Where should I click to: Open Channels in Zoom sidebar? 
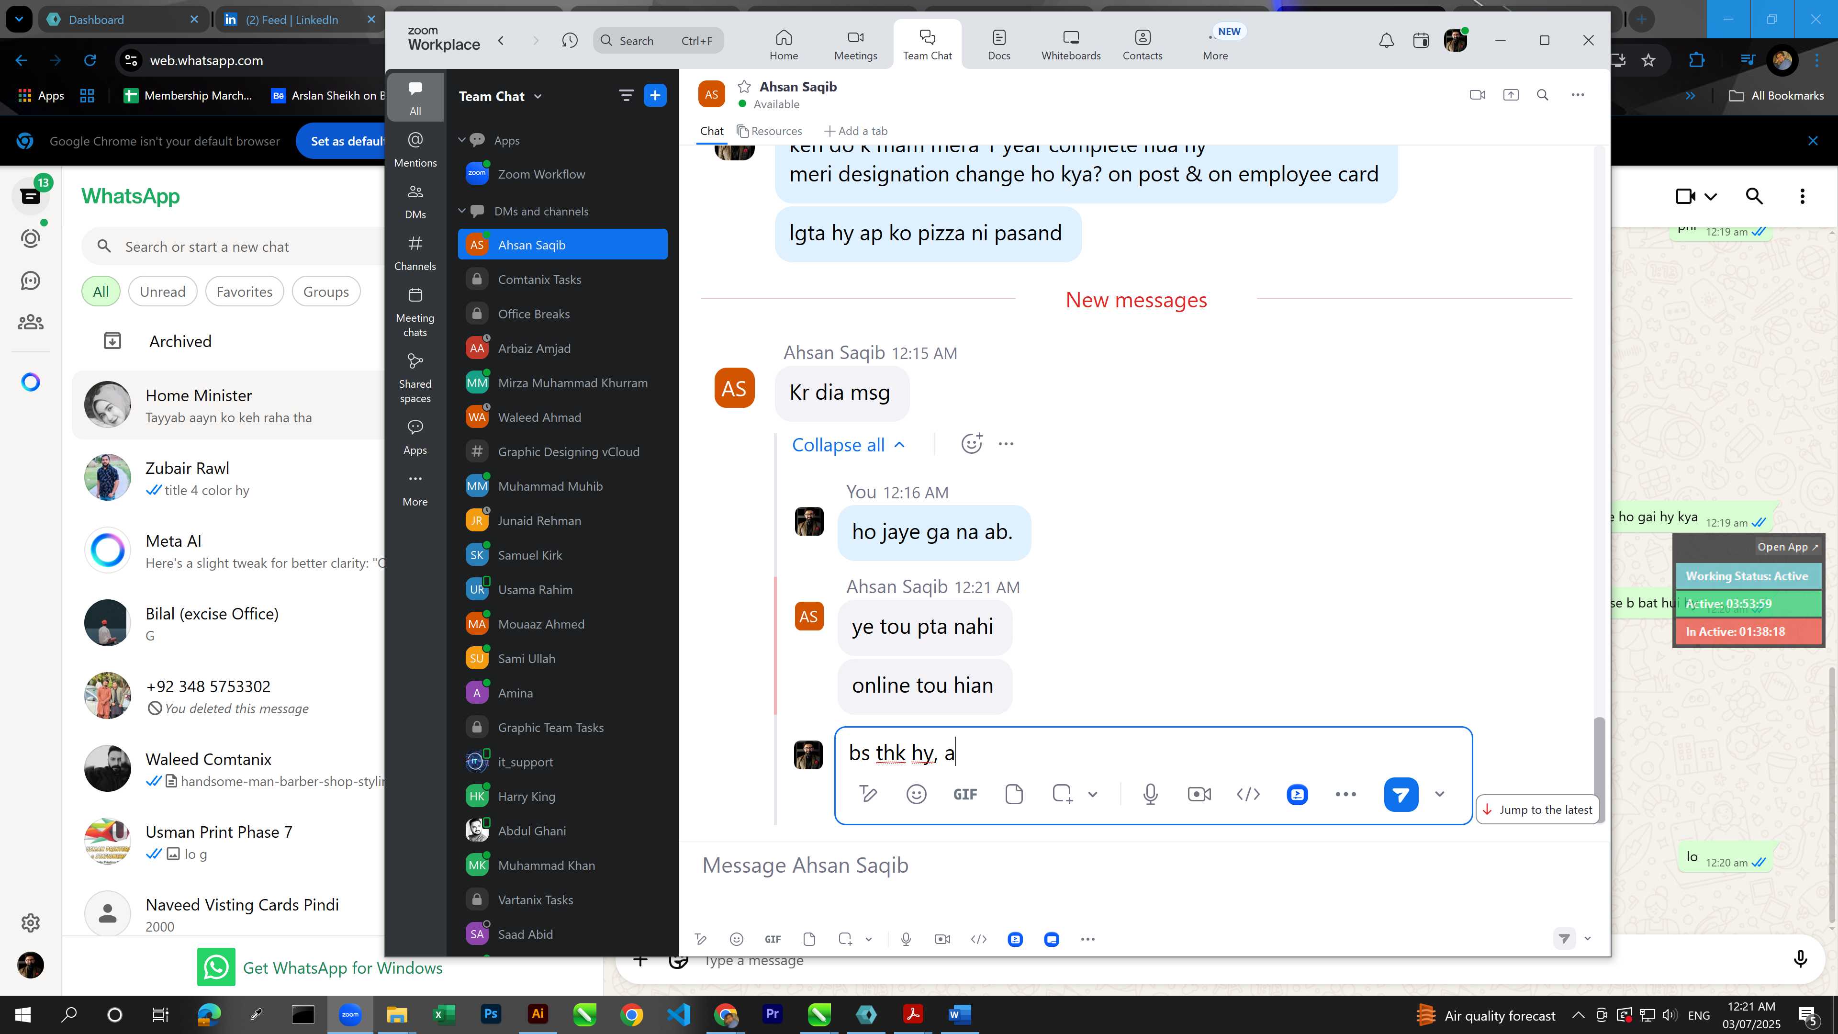415,253
